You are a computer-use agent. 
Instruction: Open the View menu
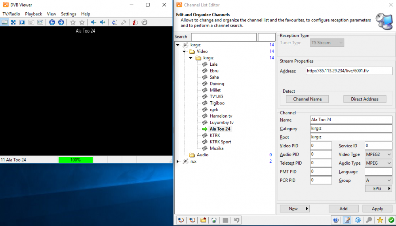click(x=51, y=14)
